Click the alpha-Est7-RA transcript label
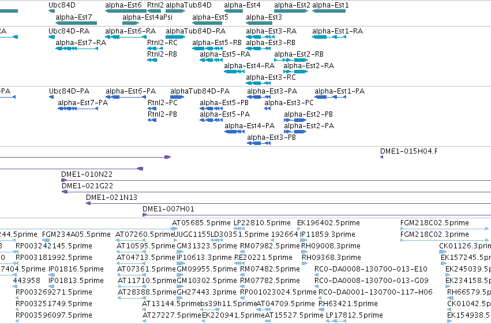The image size is (491, 324). 81,42
